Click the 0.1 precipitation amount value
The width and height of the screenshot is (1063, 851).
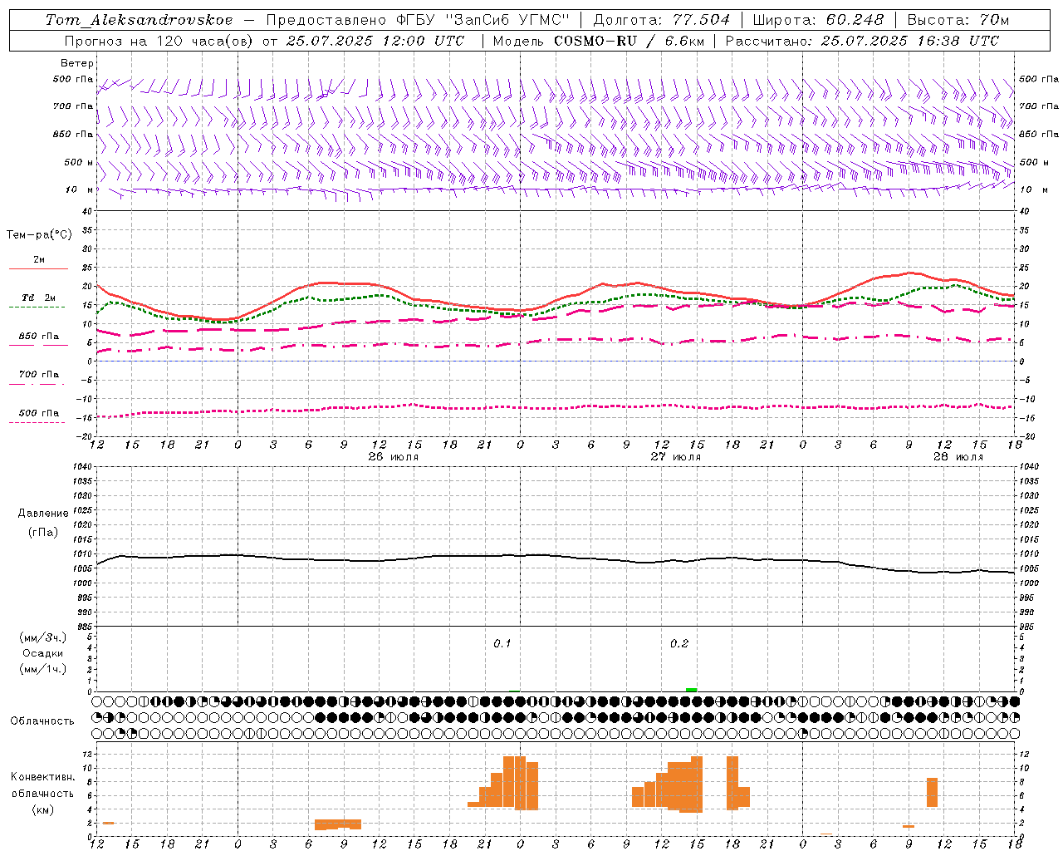click(502, 644)
